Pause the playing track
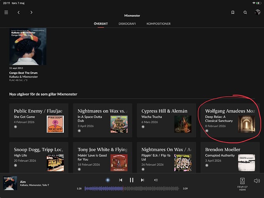Screen dimensions: 264x198 132,180
